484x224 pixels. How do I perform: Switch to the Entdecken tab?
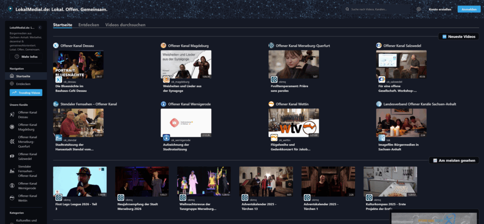pyautogui.click(x=88, y=25)
